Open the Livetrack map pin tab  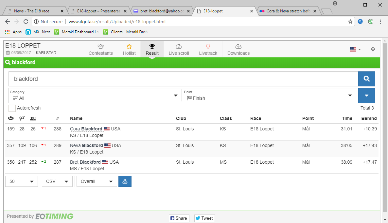click(208, 50)
